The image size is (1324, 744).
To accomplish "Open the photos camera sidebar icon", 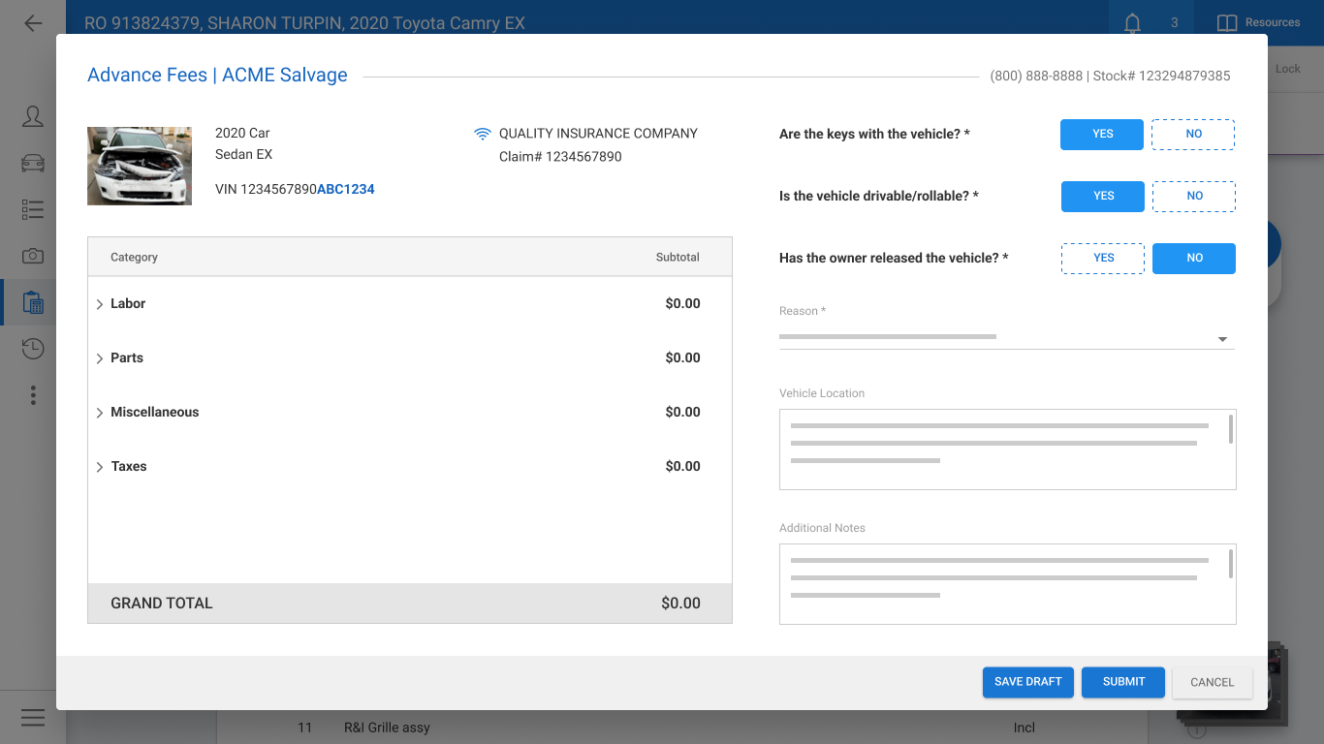I will pos(33,256).
